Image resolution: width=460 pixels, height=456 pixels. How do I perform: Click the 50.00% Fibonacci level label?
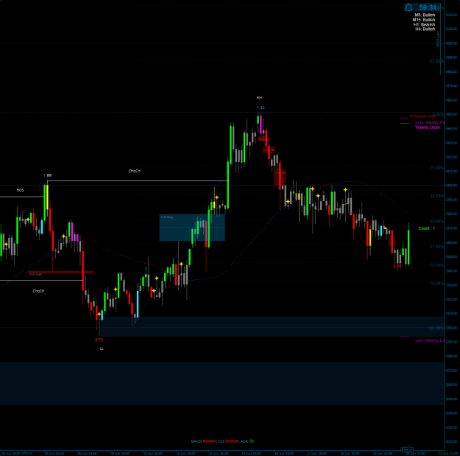tap(437, 222)
